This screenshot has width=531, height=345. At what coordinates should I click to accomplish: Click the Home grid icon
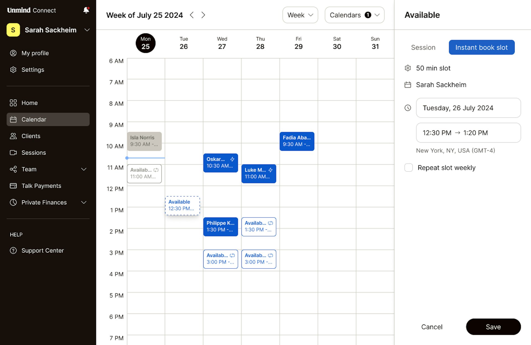tap(13, 103)
